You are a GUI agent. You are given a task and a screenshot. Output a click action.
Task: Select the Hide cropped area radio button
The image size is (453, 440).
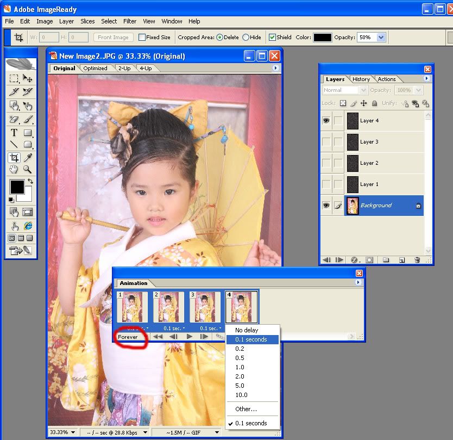tap(246, 38)
